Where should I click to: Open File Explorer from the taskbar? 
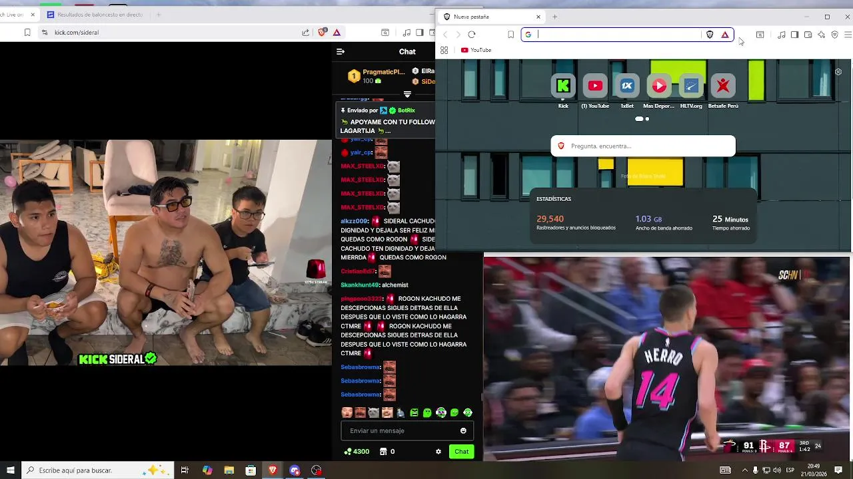point(229,470)
